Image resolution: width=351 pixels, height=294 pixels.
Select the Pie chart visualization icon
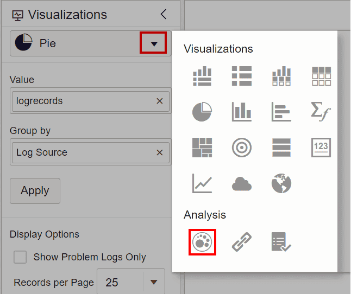[202, 111]
